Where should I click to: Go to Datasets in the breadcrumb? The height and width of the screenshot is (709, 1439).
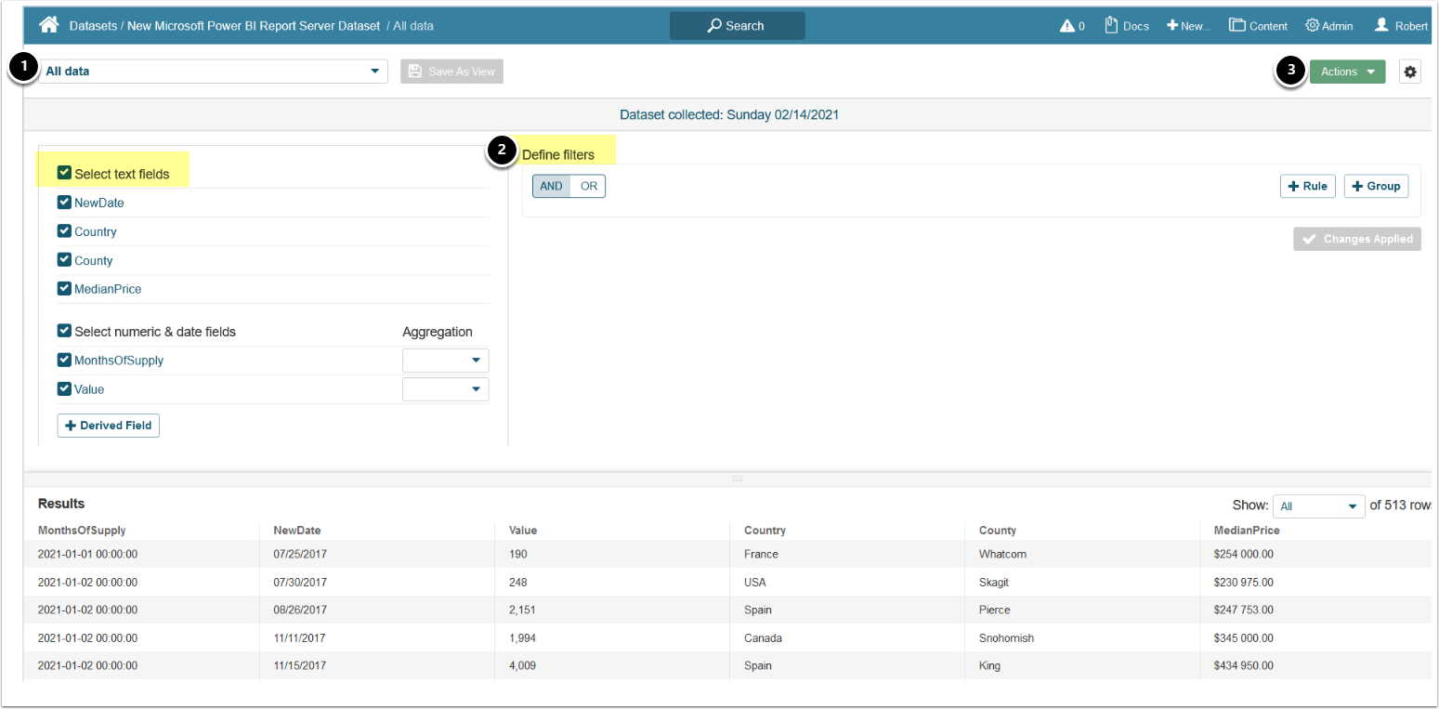point(92,26)
